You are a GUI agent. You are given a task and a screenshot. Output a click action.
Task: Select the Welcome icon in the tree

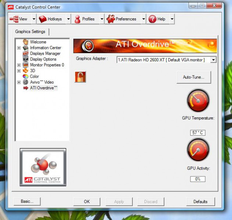point(25,42)
